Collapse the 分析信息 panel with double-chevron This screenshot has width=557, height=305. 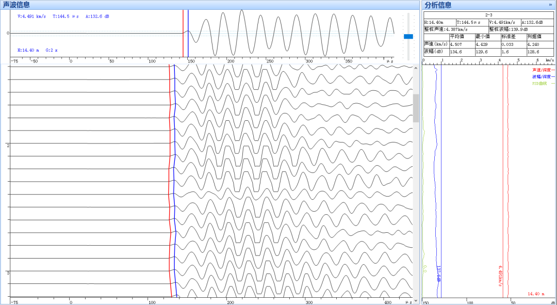(x=551, y=5)
